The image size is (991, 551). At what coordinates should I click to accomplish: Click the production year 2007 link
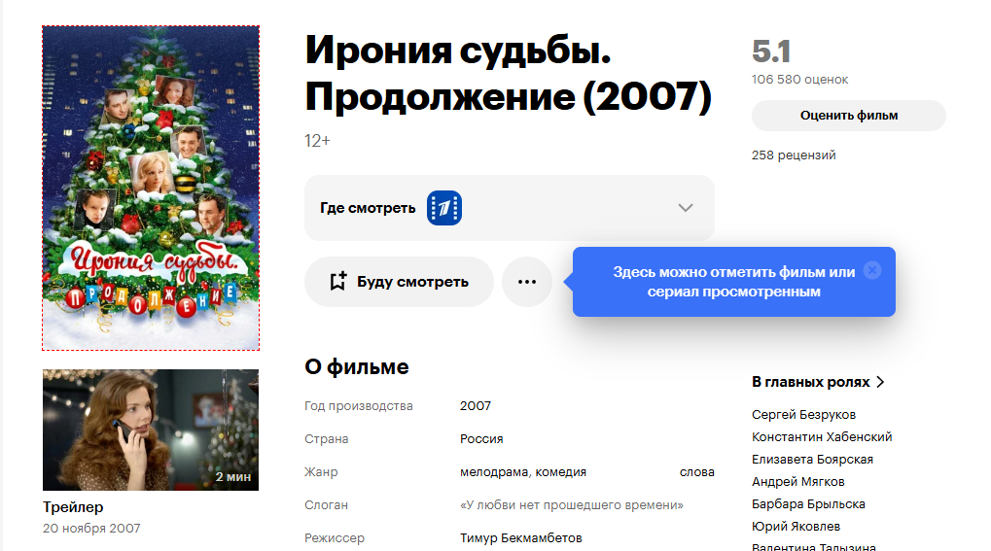476,405
